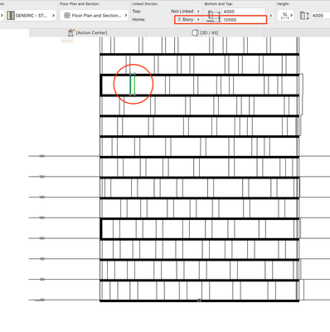Click the Action Center tab icon
This screenshot has width=330, height=332.
pyautogui.click(x=71, y=32)
